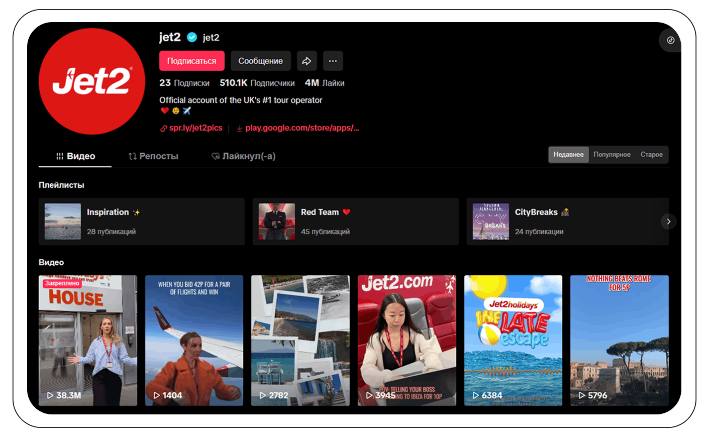Switch to the Репосты tab
The image size is (709, 437).
point(153,156)
